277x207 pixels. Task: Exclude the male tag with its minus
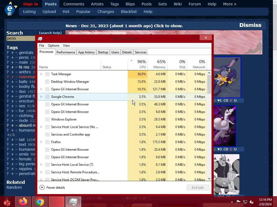tap(16, 62)
